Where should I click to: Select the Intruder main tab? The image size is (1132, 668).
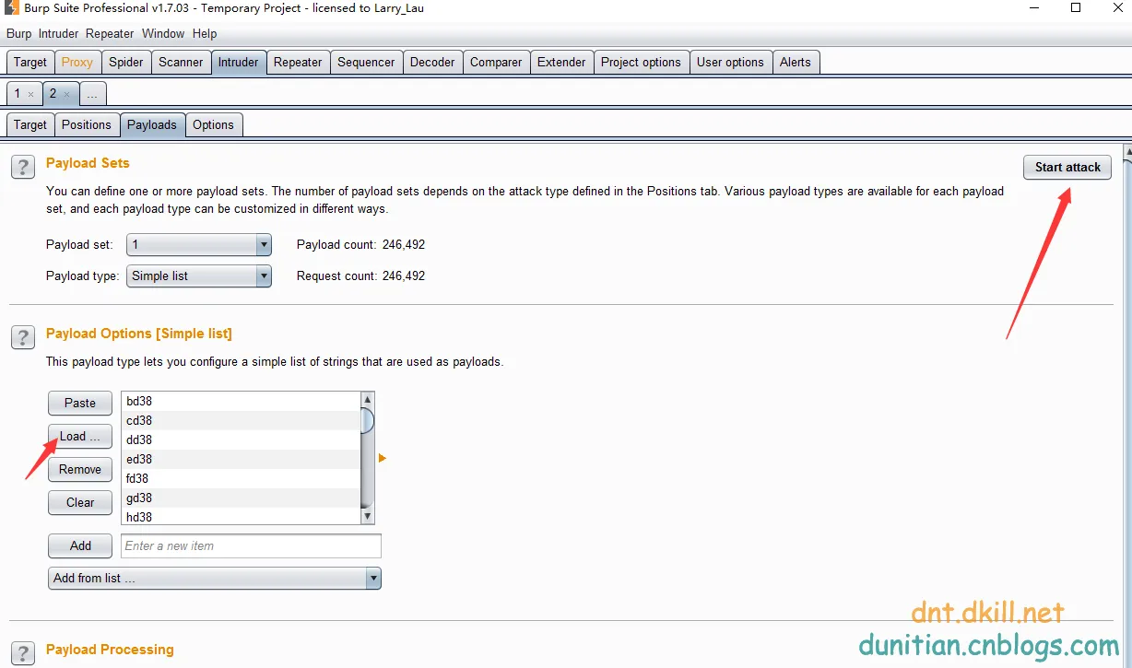pyautogui.click(x=238, y=63)
